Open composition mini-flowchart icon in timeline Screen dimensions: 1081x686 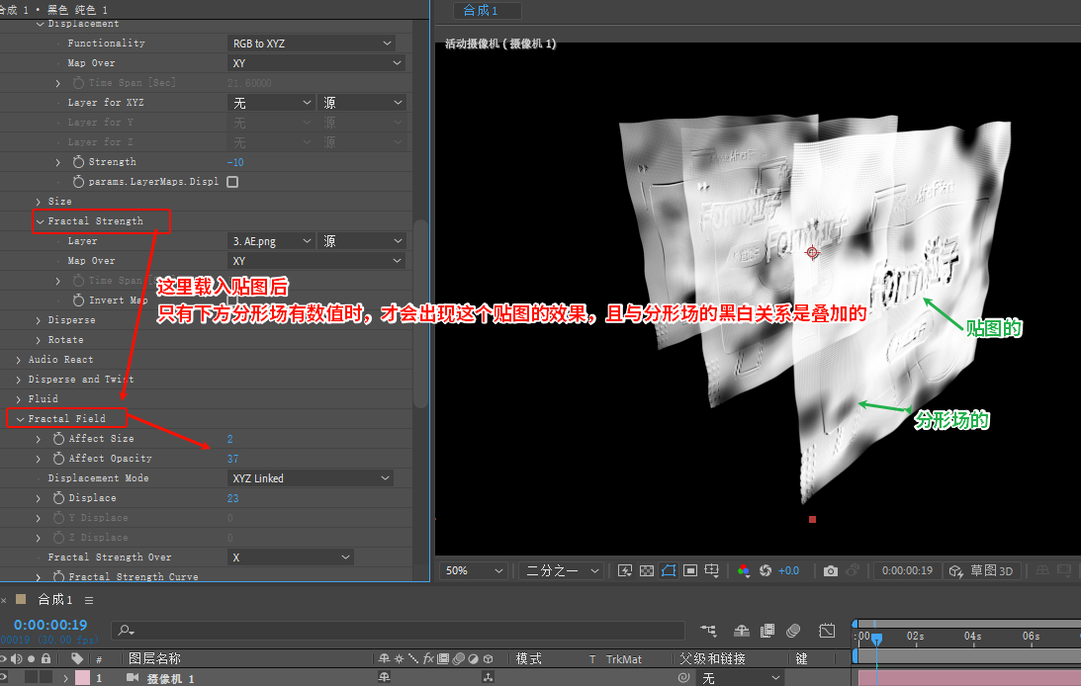click(708, 631)
